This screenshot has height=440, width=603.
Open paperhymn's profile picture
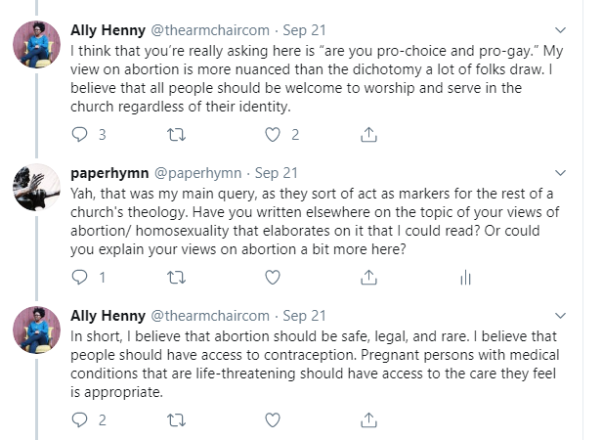(x=36, y=187)
